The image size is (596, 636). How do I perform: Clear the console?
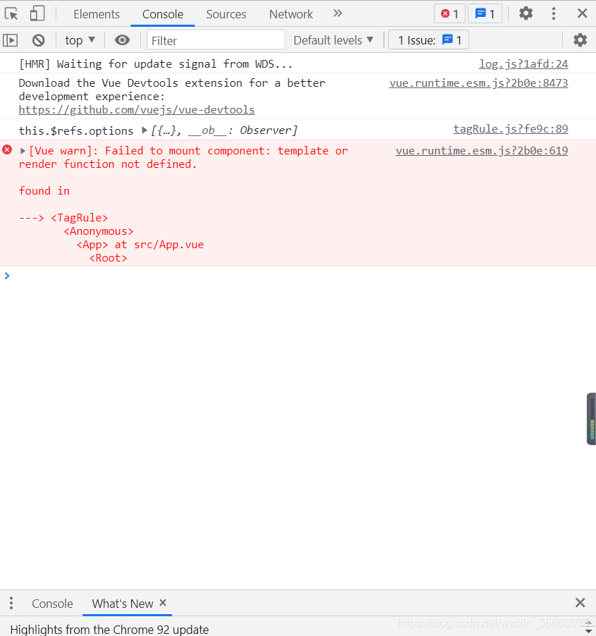pyautogui.click(x=39, y=40)
